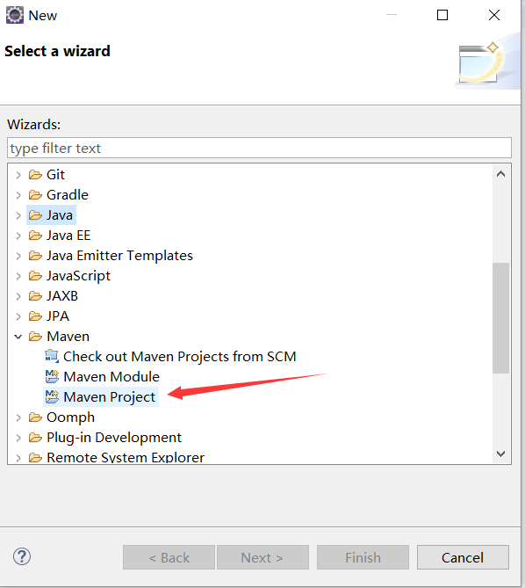Select the Maven Module wizard icon
The width and height of the screenshot is (525, 588).
(x=52, y=376)
